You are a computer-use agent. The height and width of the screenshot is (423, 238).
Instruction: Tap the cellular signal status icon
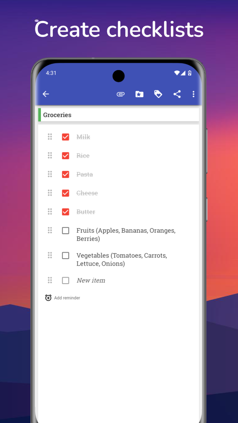(x=183, y=73)
